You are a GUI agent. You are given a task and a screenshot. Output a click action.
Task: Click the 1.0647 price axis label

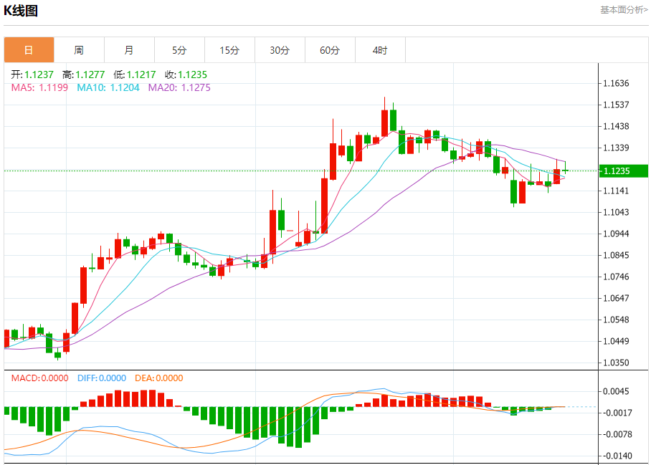coord(616,298)
